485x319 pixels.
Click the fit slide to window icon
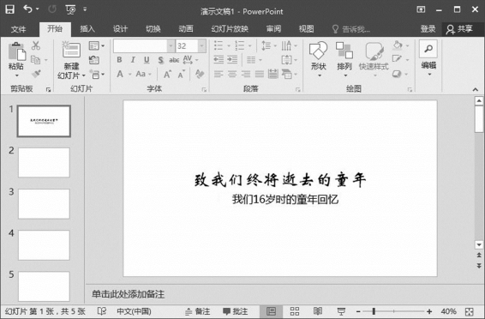(x=469, y=311)
